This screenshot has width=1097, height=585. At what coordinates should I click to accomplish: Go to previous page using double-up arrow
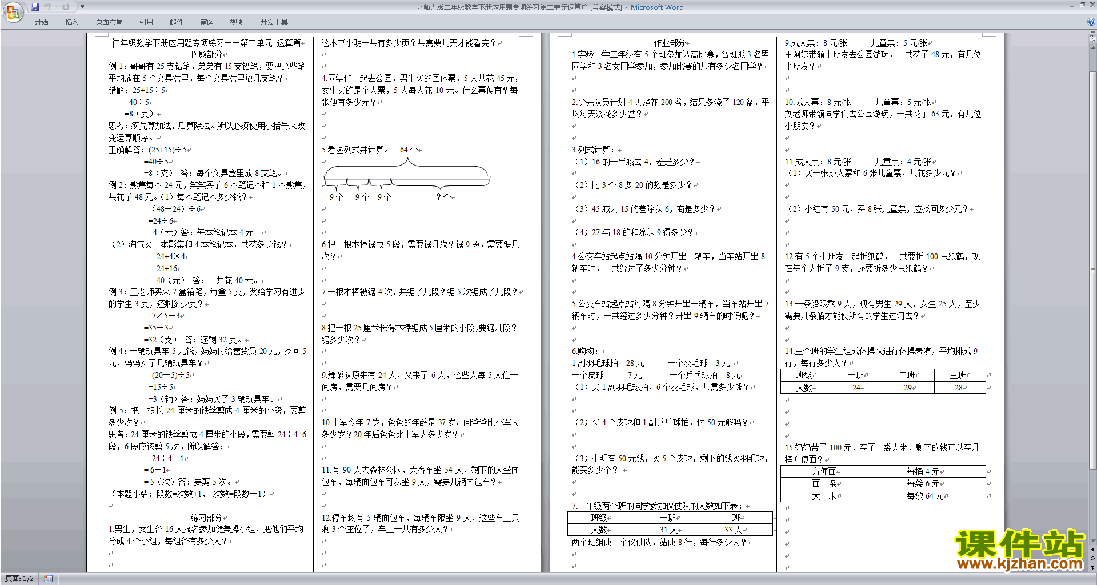click(x=1093, y=550)
